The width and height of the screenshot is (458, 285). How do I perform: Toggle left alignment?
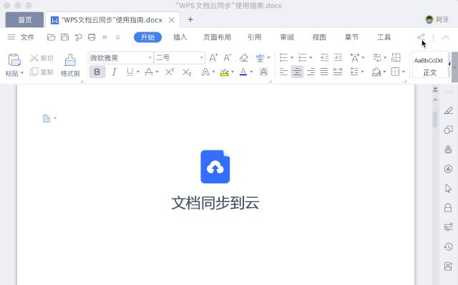(283, 72)
